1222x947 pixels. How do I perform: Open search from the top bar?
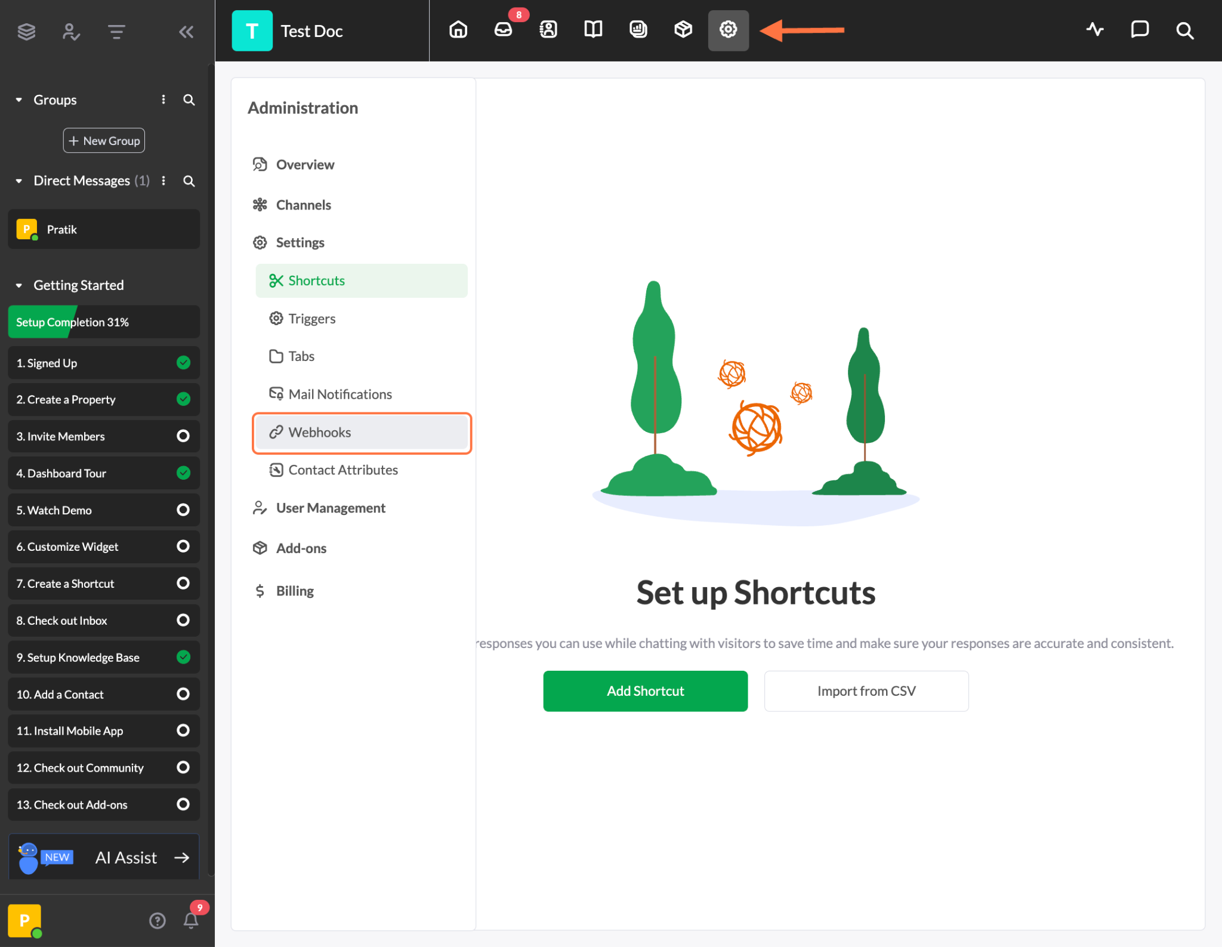click(x=1184, y=29)
